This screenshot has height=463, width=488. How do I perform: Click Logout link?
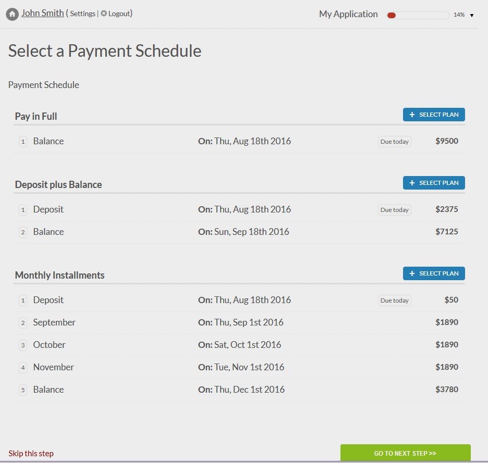click(x=119, y=14)
